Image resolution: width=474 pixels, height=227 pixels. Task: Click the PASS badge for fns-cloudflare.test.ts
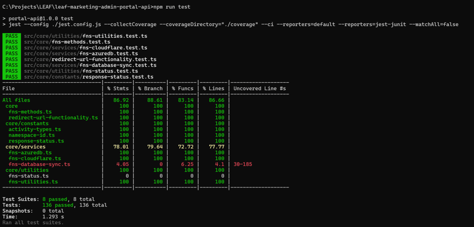[x=12, y=48]
